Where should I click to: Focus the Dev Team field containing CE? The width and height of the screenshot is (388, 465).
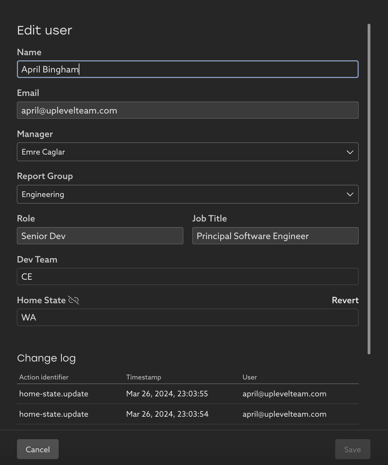(x=187, y=277)
